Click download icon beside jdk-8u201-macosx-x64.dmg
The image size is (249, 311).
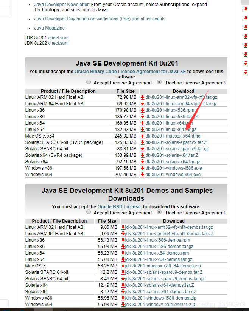(142, 136)
